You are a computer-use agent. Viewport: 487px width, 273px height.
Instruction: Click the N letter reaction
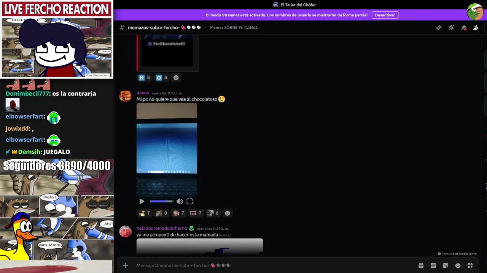coord(145,77)
